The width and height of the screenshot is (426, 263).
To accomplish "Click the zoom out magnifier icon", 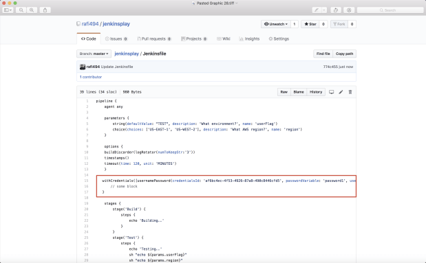I will click(21, 10).
